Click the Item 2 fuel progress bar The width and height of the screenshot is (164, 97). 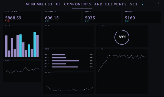tap(59, 58)
